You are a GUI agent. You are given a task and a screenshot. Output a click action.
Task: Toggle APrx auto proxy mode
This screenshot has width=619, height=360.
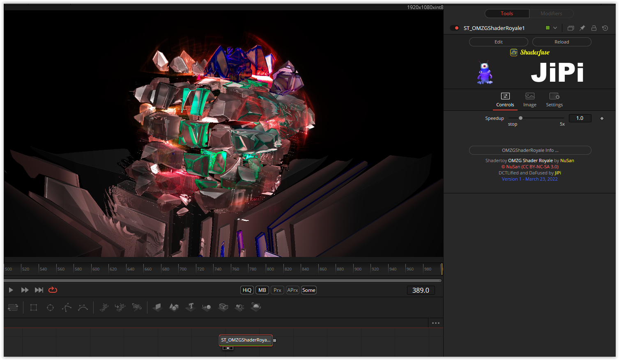coord(292,290)
